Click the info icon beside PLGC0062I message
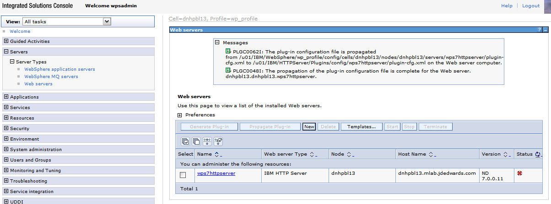This screenshot has height=204, width=551. tap(228, 51)
